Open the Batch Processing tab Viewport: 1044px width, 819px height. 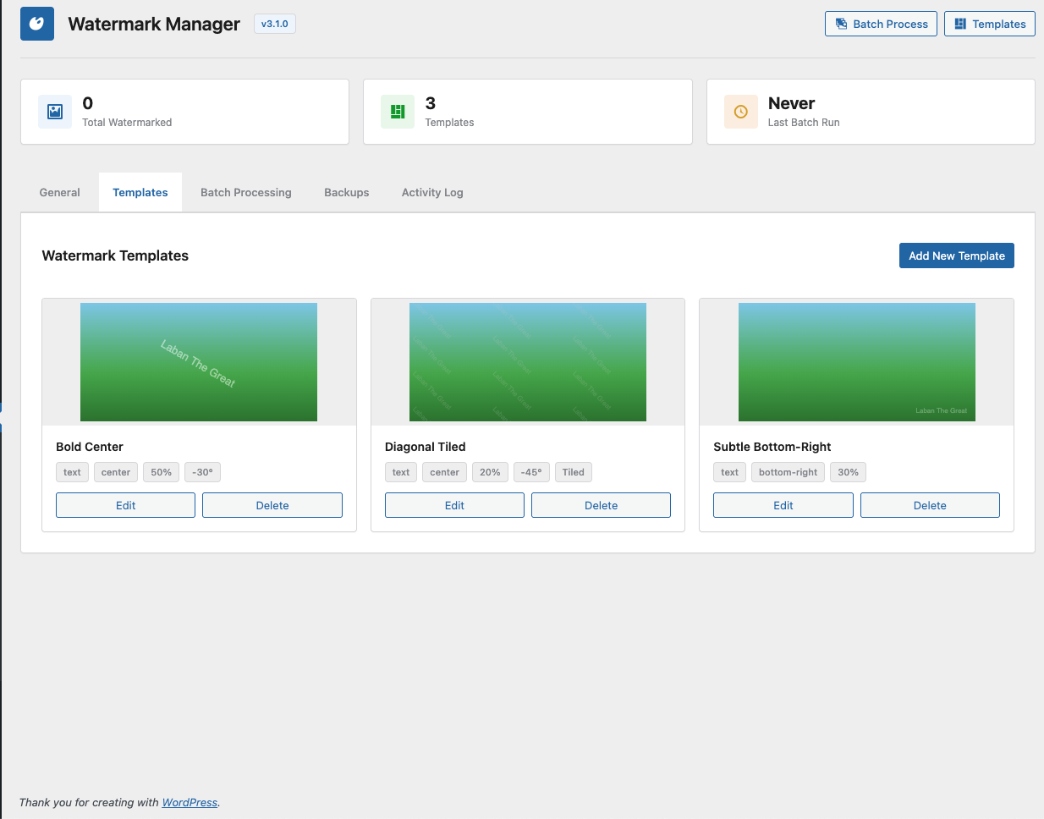tap(245, 192)
